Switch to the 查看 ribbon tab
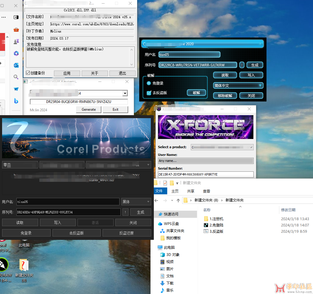Viewport: 313px width, 294px height. (206, 191)
